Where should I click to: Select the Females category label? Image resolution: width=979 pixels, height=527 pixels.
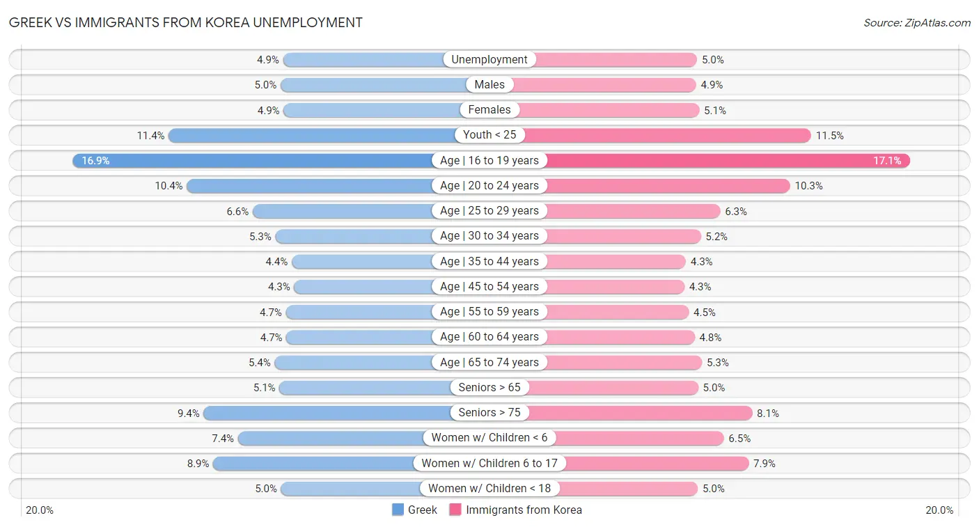point(489,110)
